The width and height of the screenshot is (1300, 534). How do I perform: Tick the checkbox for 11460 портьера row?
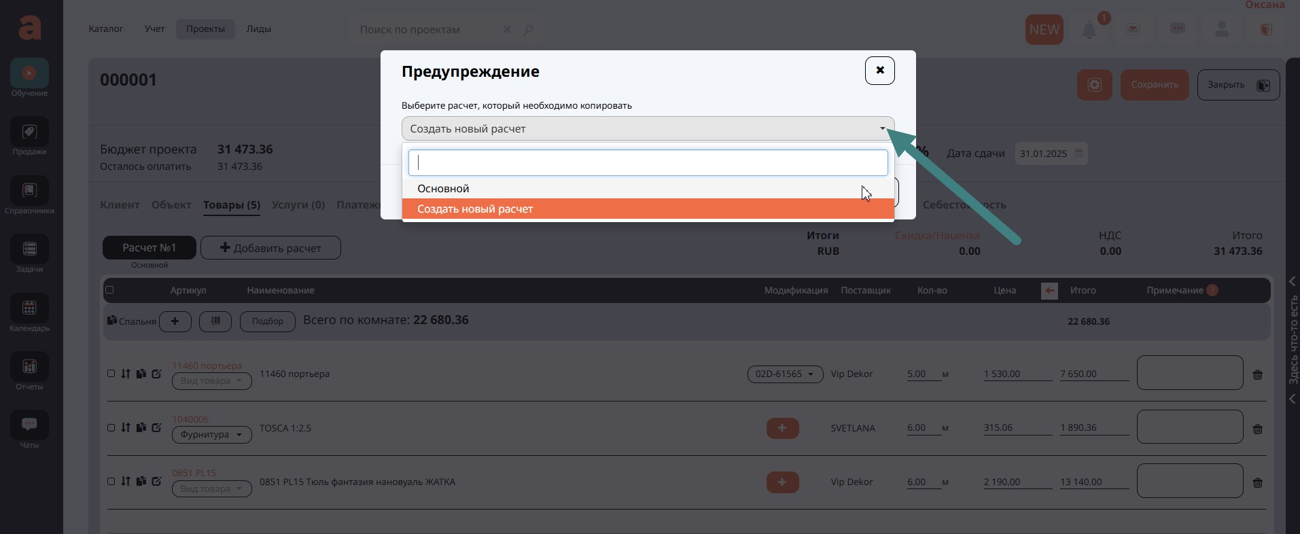point(111,374)
